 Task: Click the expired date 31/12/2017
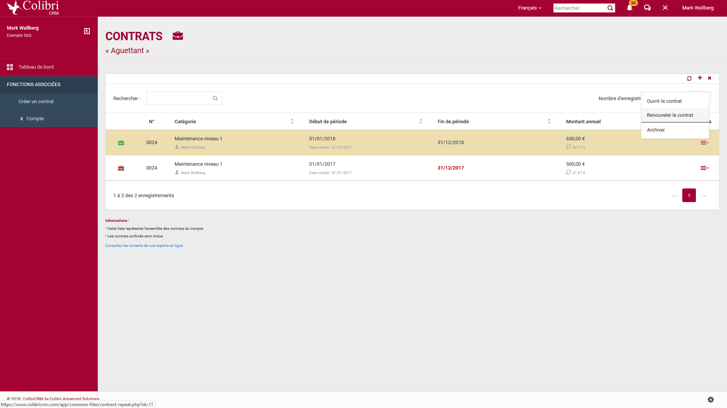tap(450, 168)
